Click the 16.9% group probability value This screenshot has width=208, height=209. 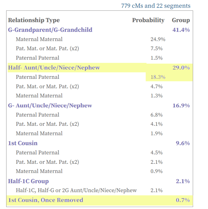[181, 106]
